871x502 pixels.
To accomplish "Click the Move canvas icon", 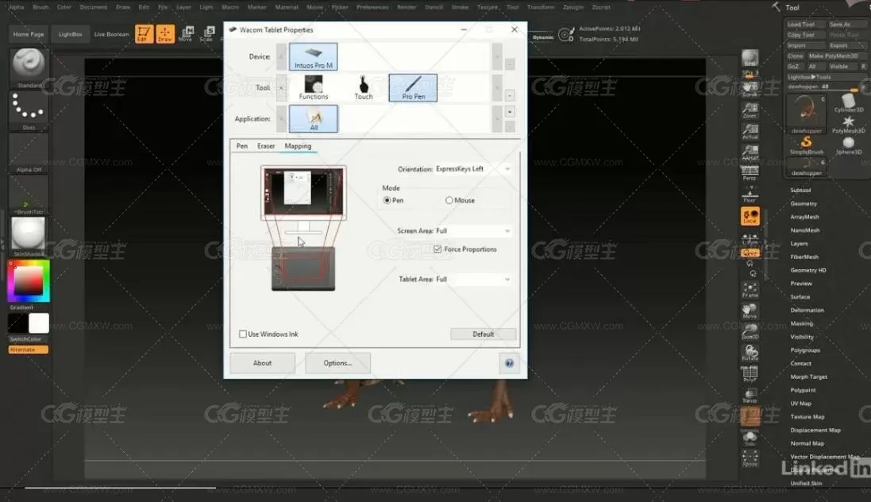I will (x=750, y=311).
